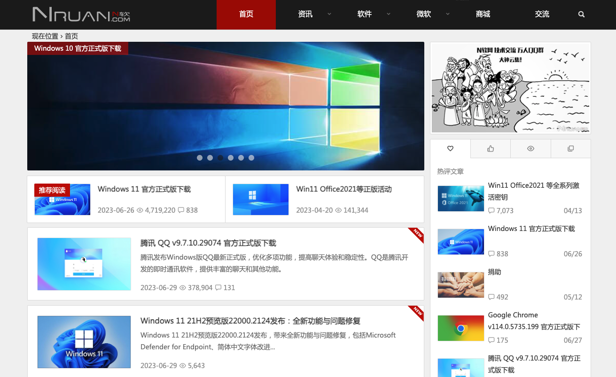Open the 资讯 navigation menu
Image resolution: width=616 pixels, height=377 pixels.
(x=305, y=15)
